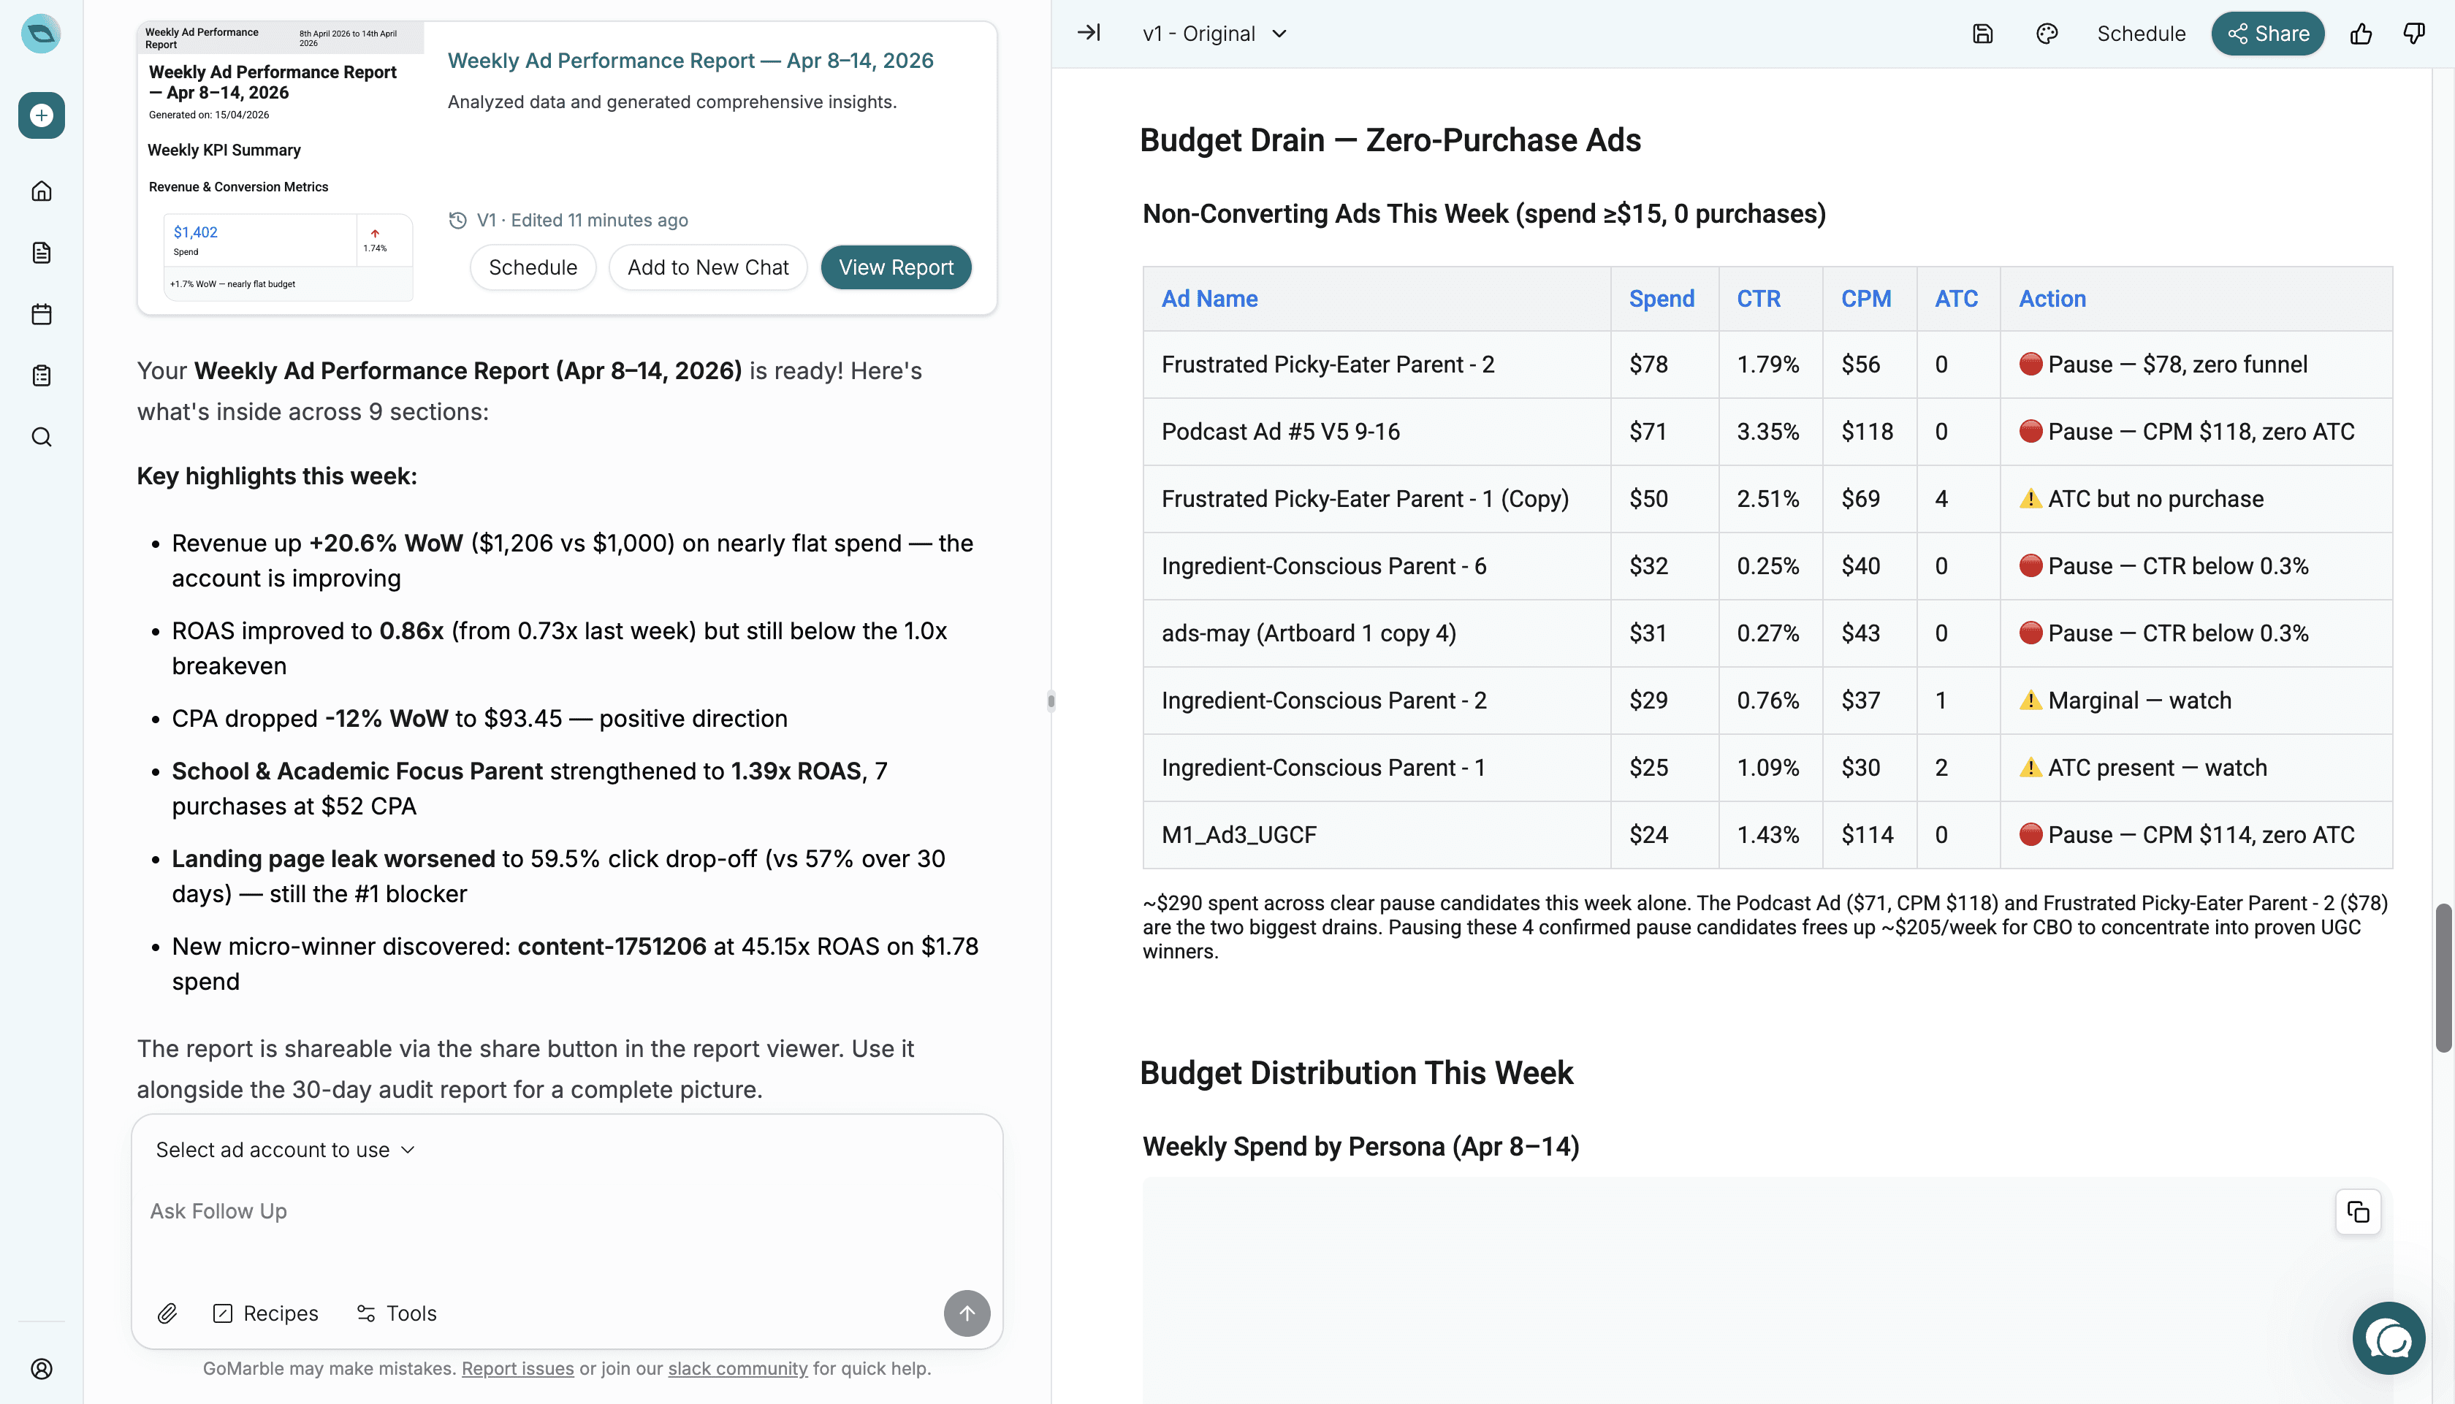Expand Select ad account to use dropdown
Viewport: 2455px width, 1404px height.
click(x=286, y=1150)
